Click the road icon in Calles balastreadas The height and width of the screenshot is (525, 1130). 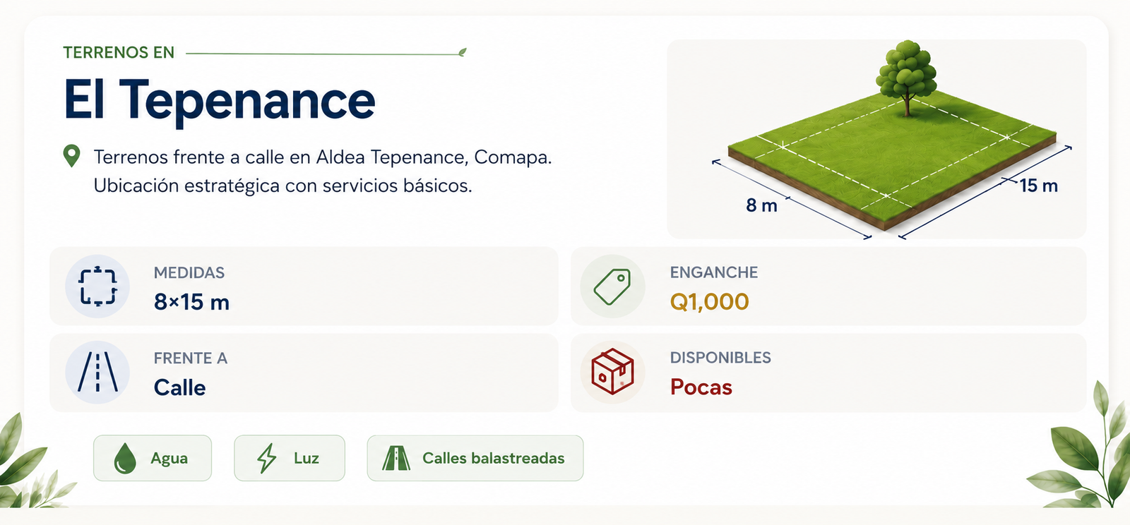pos(396,459)
